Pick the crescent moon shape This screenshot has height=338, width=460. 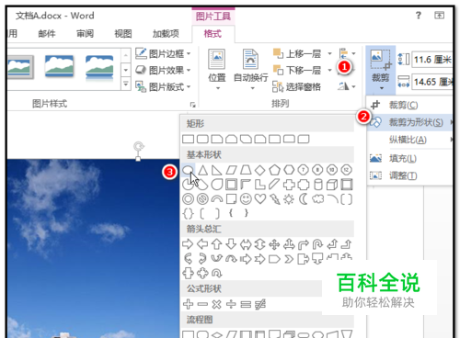[304, 199]
